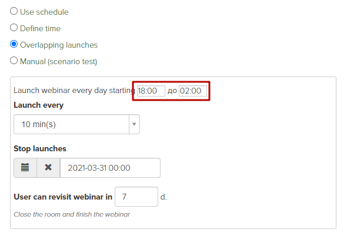Select the Overlapping launches radio button
The image size is (347, 239).
(14, 44)
